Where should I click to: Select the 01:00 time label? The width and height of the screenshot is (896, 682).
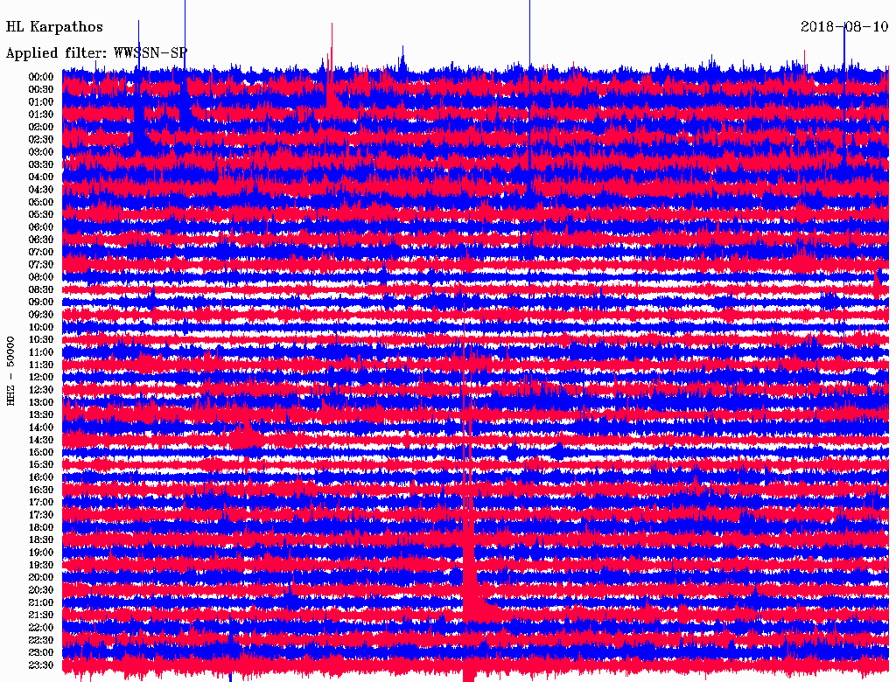41,102
